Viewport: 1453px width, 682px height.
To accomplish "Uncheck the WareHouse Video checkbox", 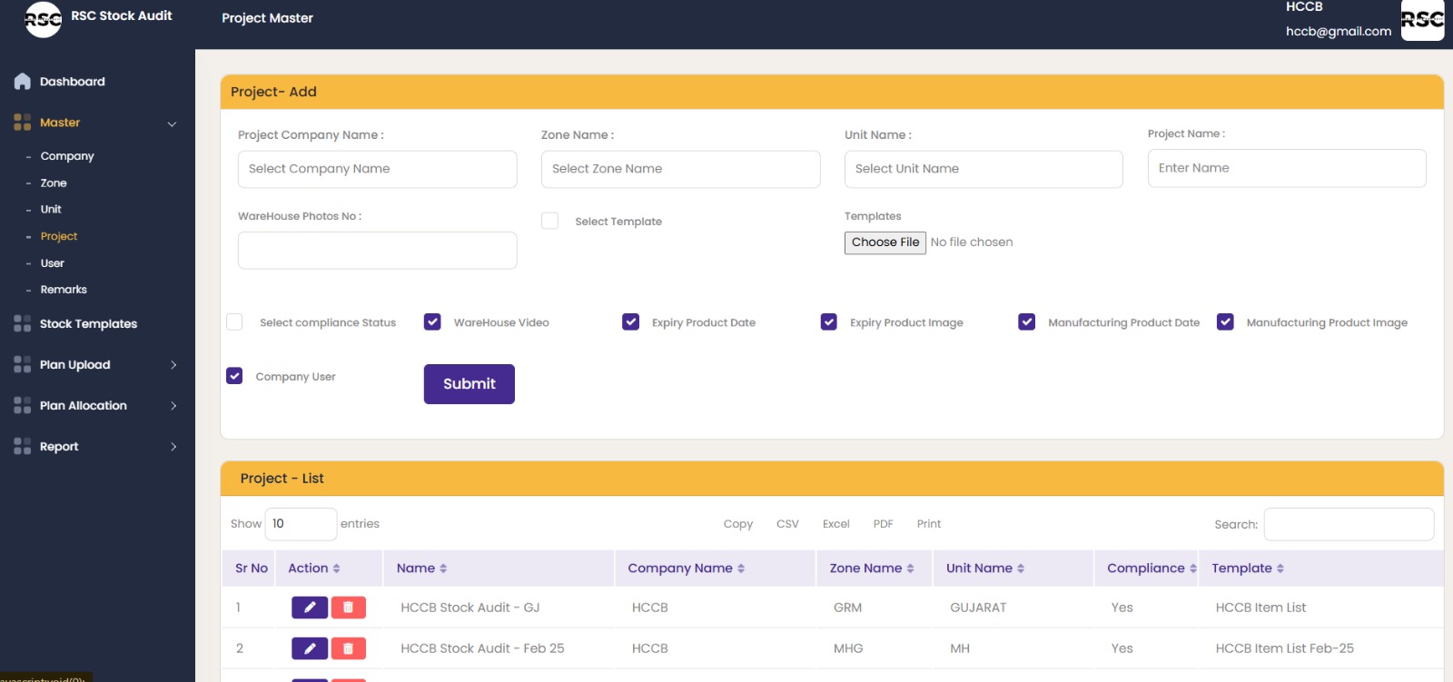I will 432,322.
